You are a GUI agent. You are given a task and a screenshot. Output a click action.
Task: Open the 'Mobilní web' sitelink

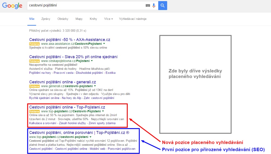pyautogui.click(x=98, y=149)
